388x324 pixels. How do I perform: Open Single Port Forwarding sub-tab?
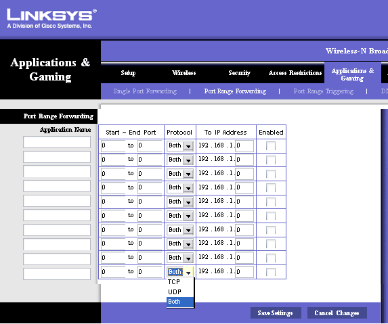[x=145, y=91]
